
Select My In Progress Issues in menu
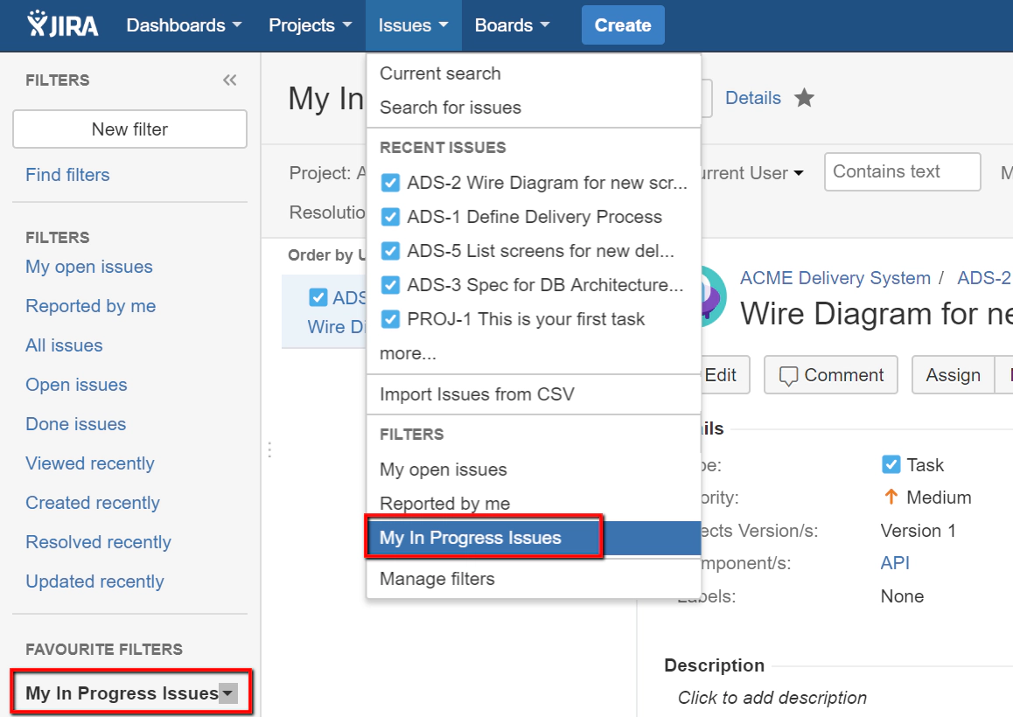(471, 538)
